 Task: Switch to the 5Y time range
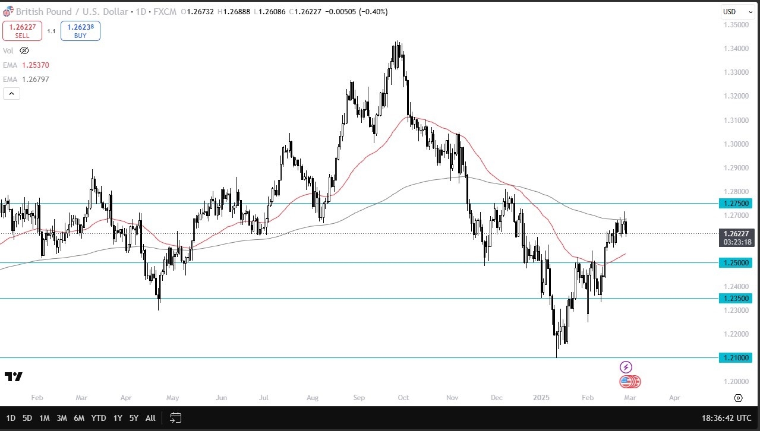pos(134,418)
